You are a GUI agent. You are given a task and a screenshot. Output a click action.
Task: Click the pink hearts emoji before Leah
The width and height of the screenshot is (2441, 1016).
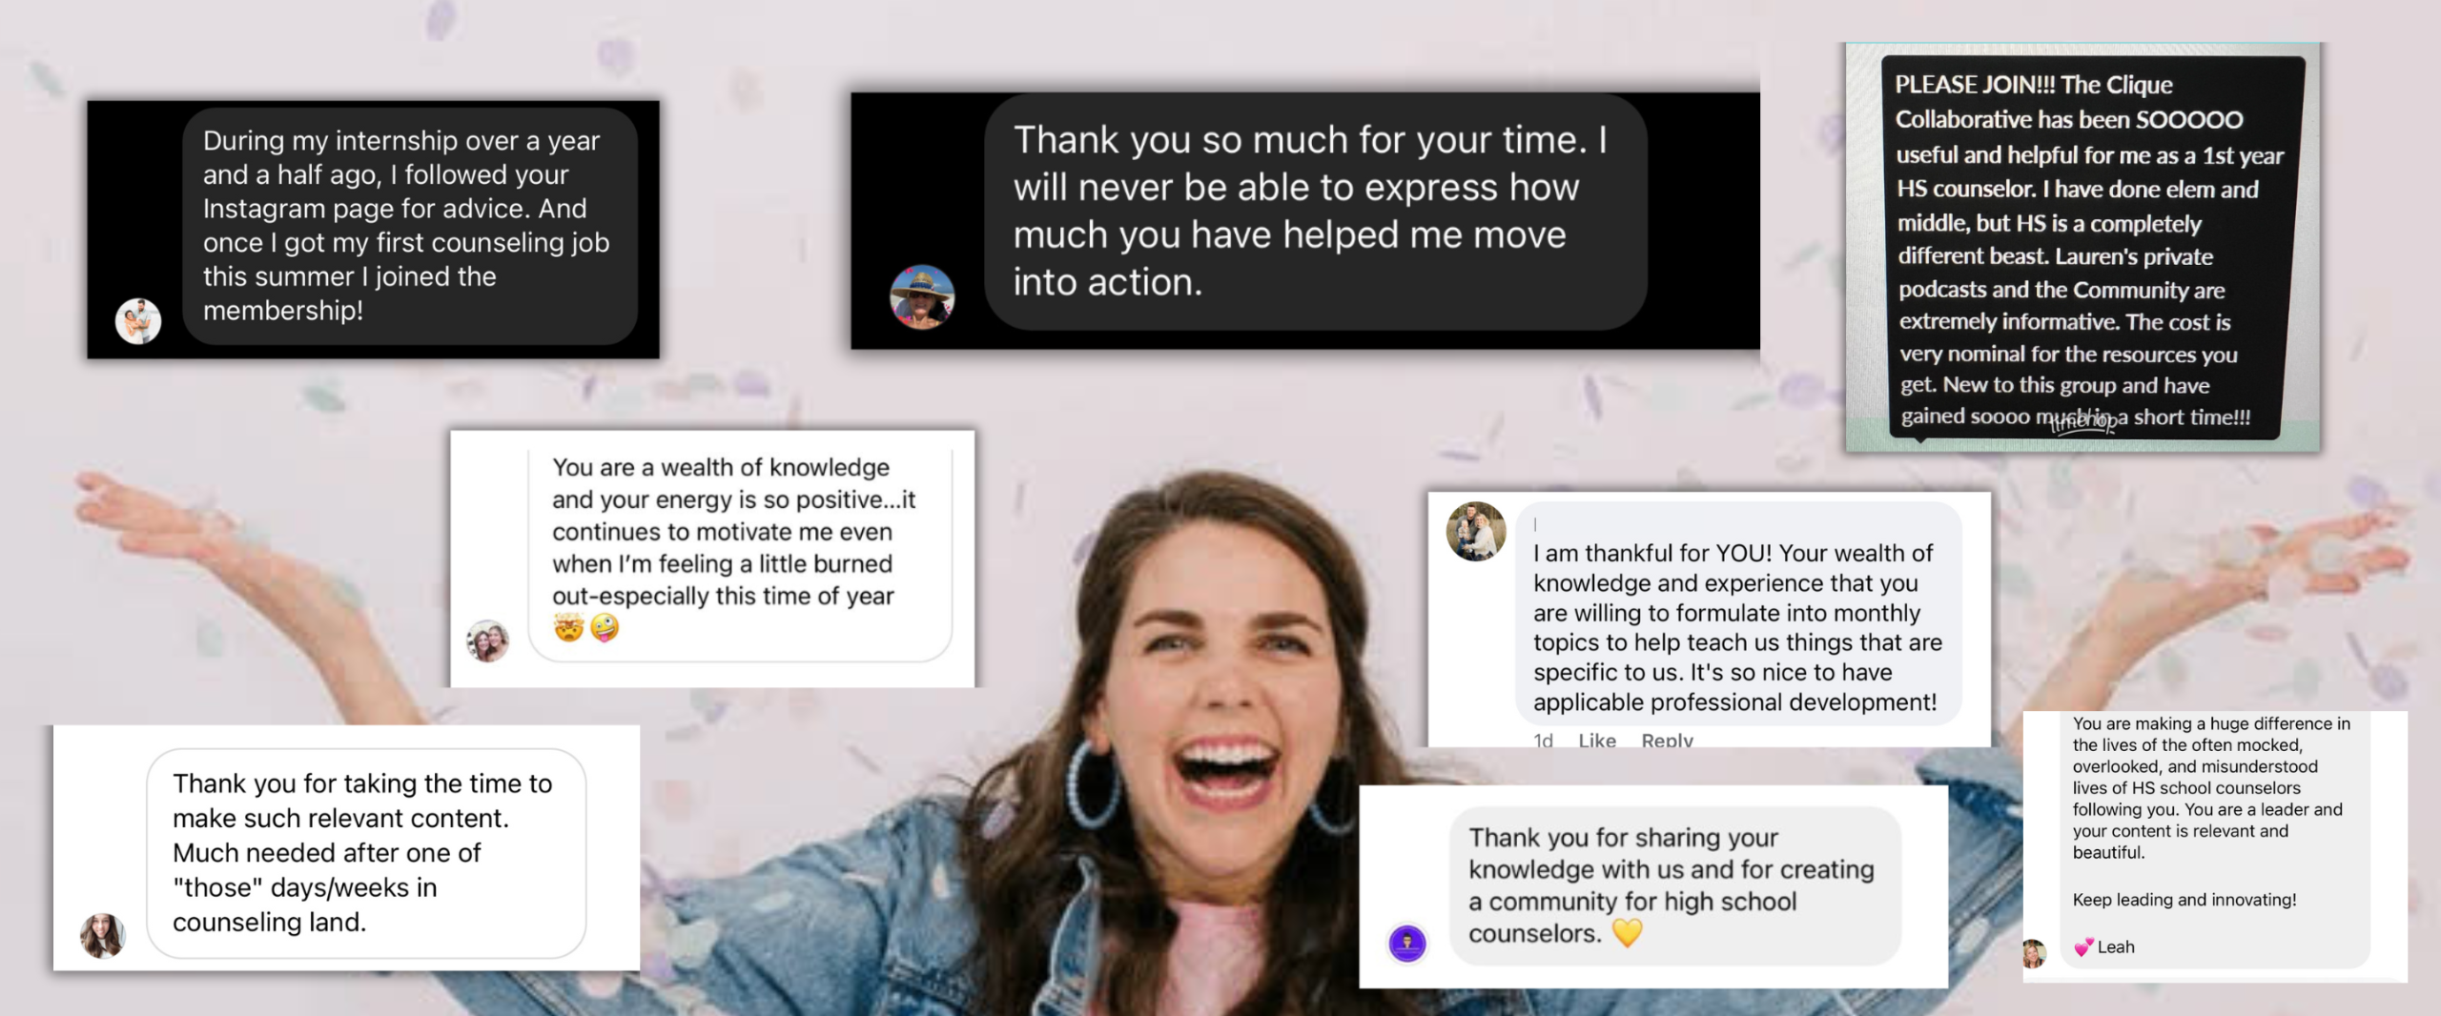tap(2083, 946)
